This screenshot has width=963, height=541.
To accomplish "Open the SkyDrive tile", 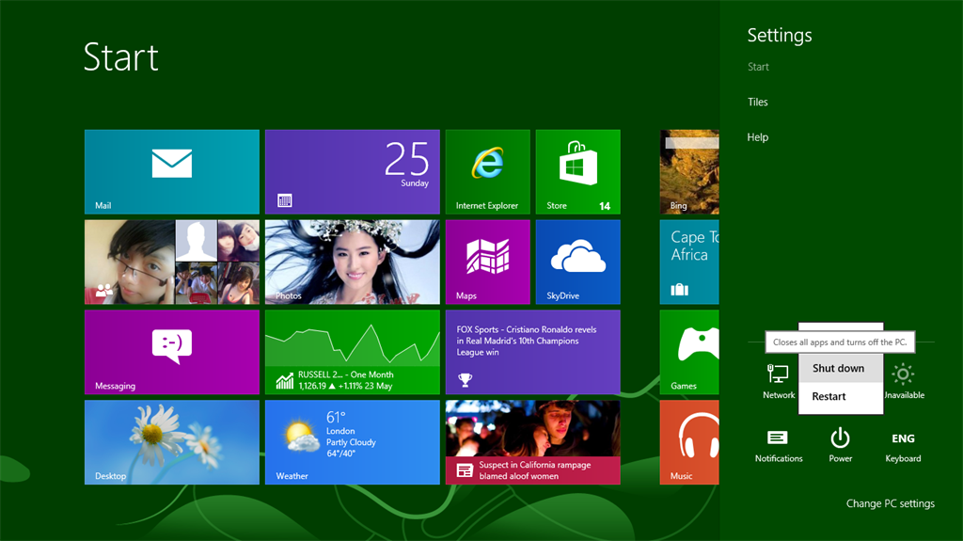I will pyautogui.click(x=577, y=262).
